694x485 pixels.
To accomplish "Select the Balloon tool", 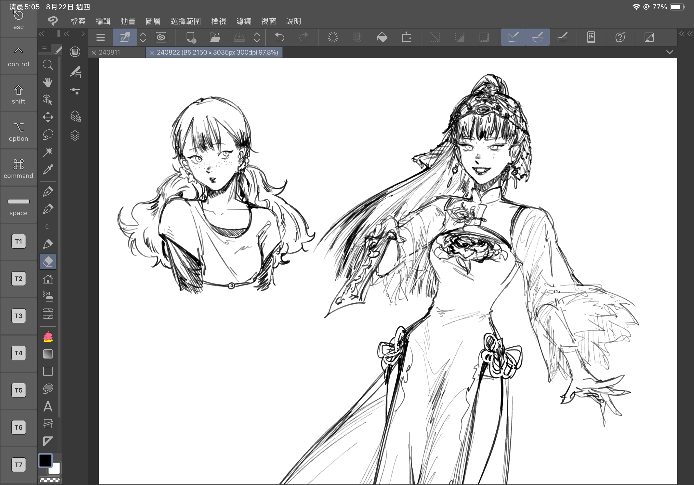I will tap(48, 388).
